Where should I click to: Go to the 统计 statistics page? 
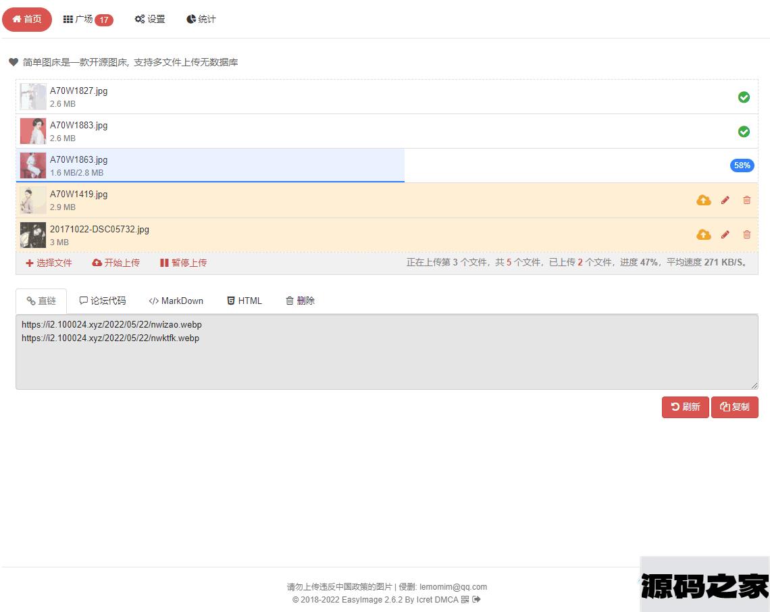tap(201, 20)
